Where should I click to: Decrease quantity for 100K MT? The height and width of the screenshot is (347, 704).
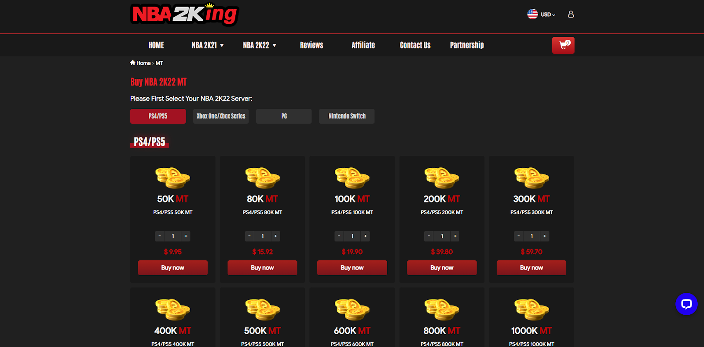pyautogui.click(x=339, y=236)
